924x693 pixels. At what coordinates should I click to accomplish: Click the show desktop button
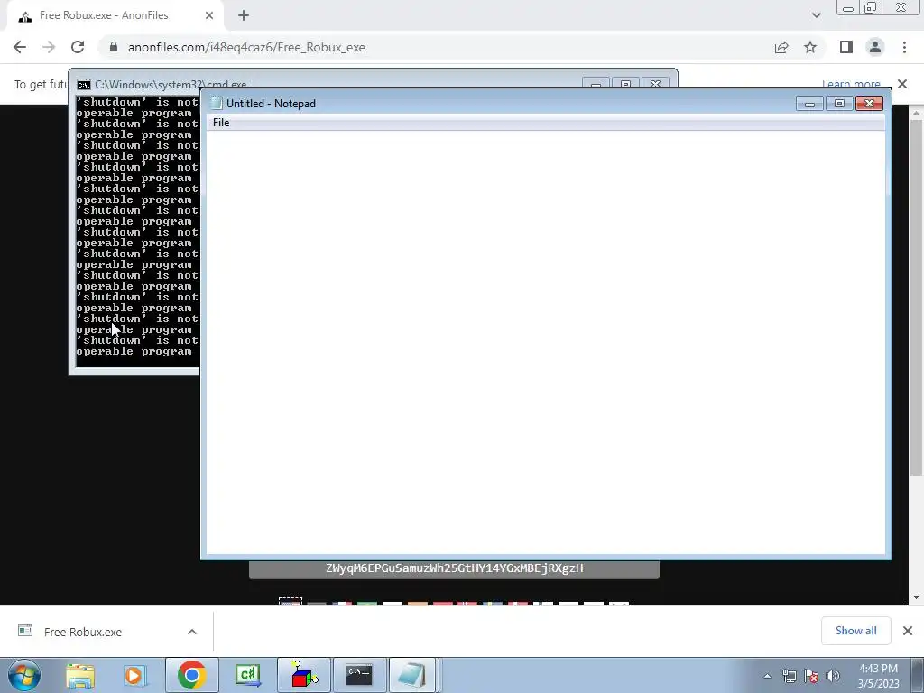[917, 675]
